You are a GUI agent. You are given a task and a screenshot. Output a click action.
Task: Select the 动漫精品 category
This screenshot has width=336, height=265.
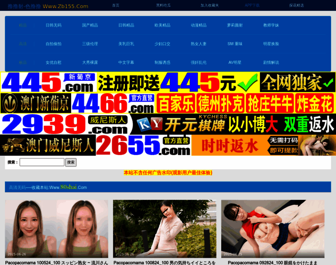199,25
